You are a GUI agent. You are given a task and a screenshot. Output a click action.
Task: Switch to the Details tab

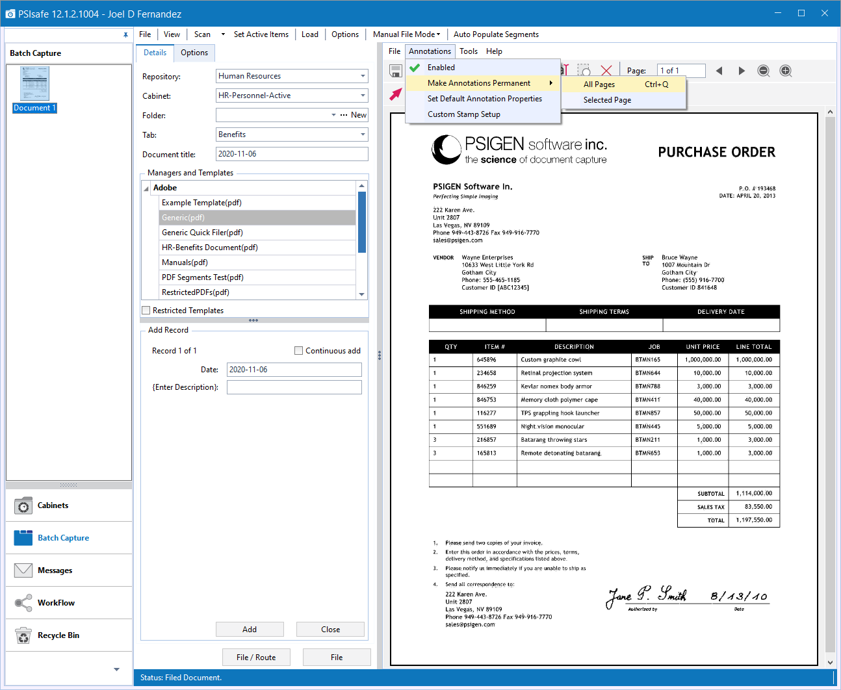coord(155,53)
